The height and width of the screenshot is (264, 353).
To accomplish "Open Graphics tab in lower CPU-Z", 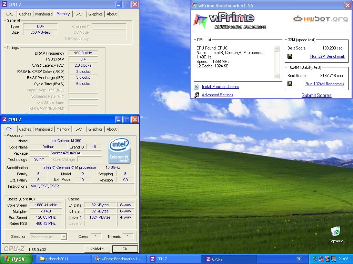I will click(95, 129).
